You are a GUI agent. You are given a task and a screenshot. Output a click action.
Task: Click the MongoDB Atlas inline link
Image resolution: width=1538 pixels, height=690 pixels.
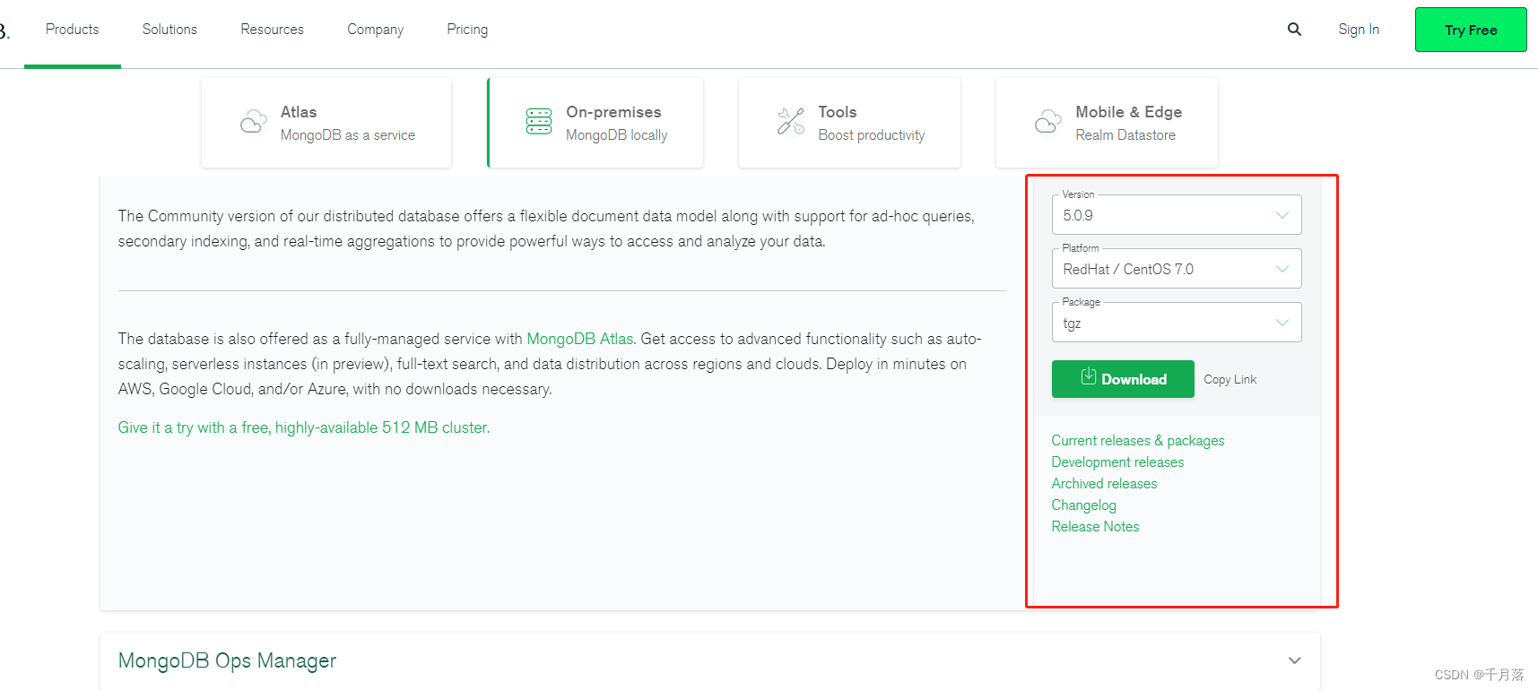point(580,339)
